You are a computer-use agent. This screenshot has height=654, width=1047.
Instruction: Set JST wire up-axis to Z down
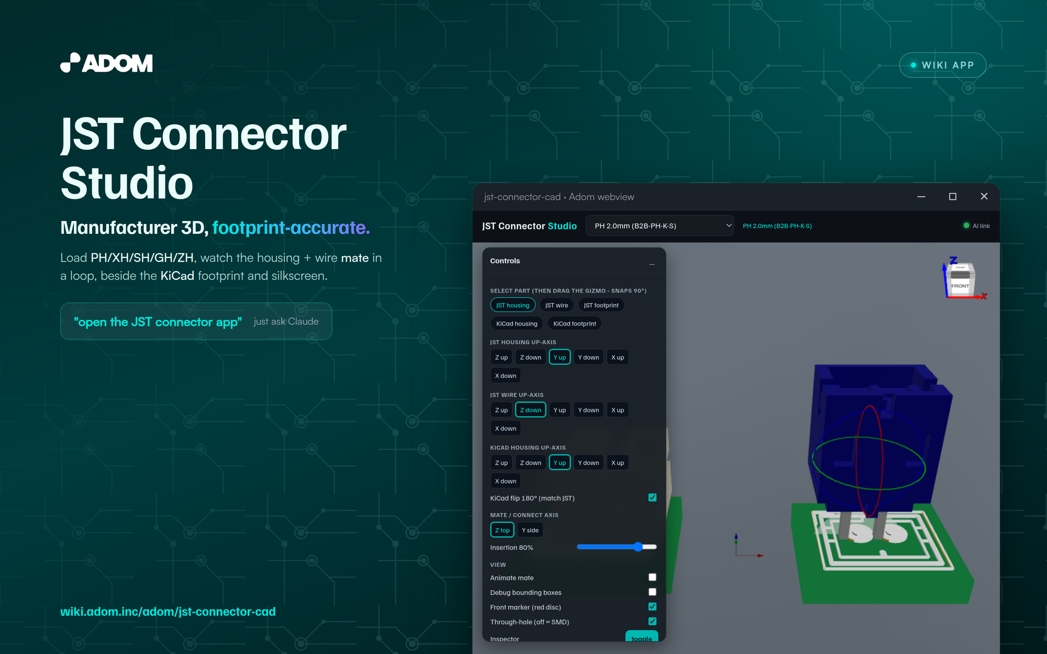[530, 410]
